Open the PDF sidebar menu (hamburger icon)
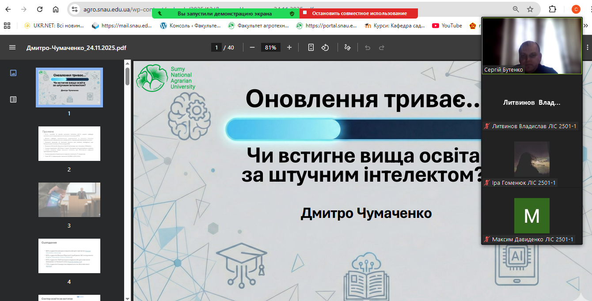Viewport: 592px width, 301px height. click(12, 47)
